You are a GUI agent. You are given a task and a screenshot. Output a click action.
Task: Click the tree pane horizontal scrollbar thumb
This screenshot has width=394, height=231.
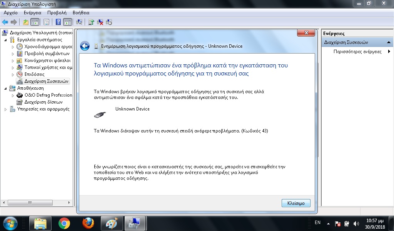point(30,203)
